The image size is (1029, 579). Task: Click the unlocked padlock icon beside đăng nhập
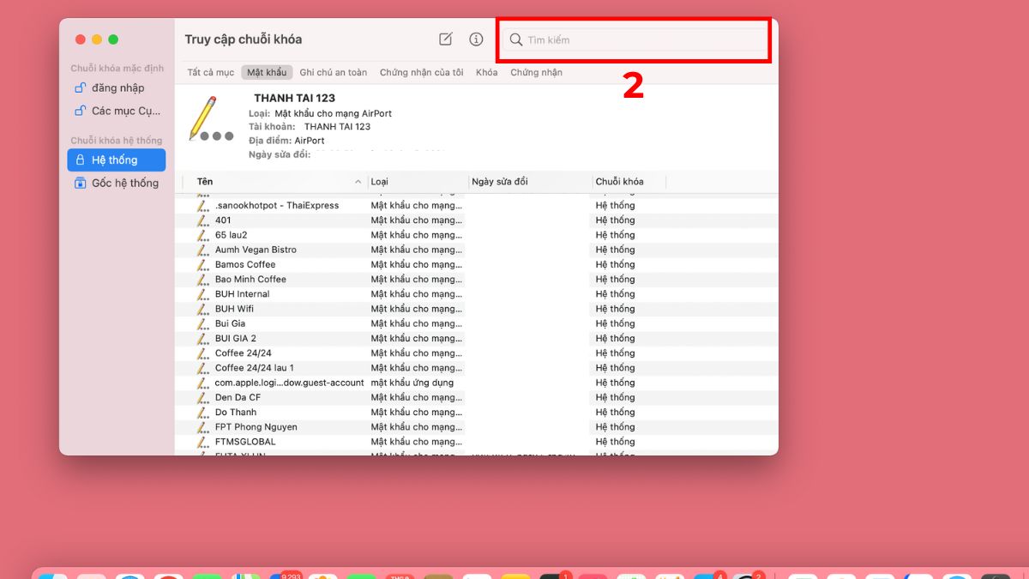[80, 87]
